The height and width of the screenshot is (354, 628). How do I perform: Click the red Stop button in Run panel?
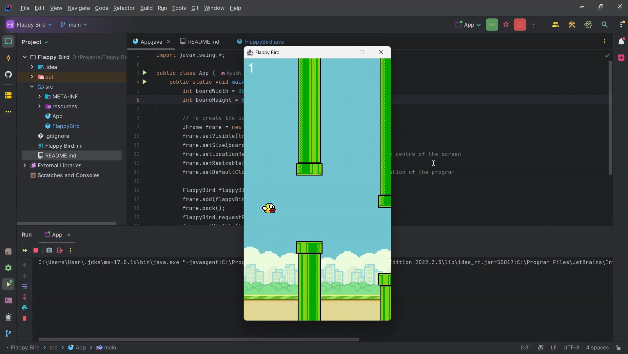36,251
